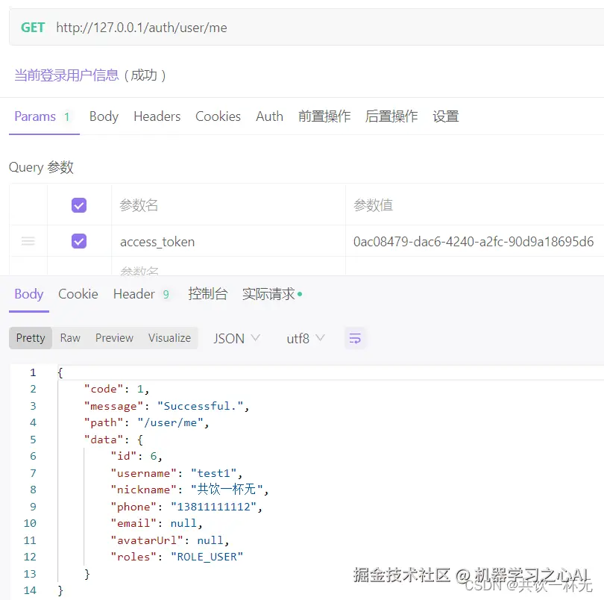Click the "/user/me" path value

point(170,422)
